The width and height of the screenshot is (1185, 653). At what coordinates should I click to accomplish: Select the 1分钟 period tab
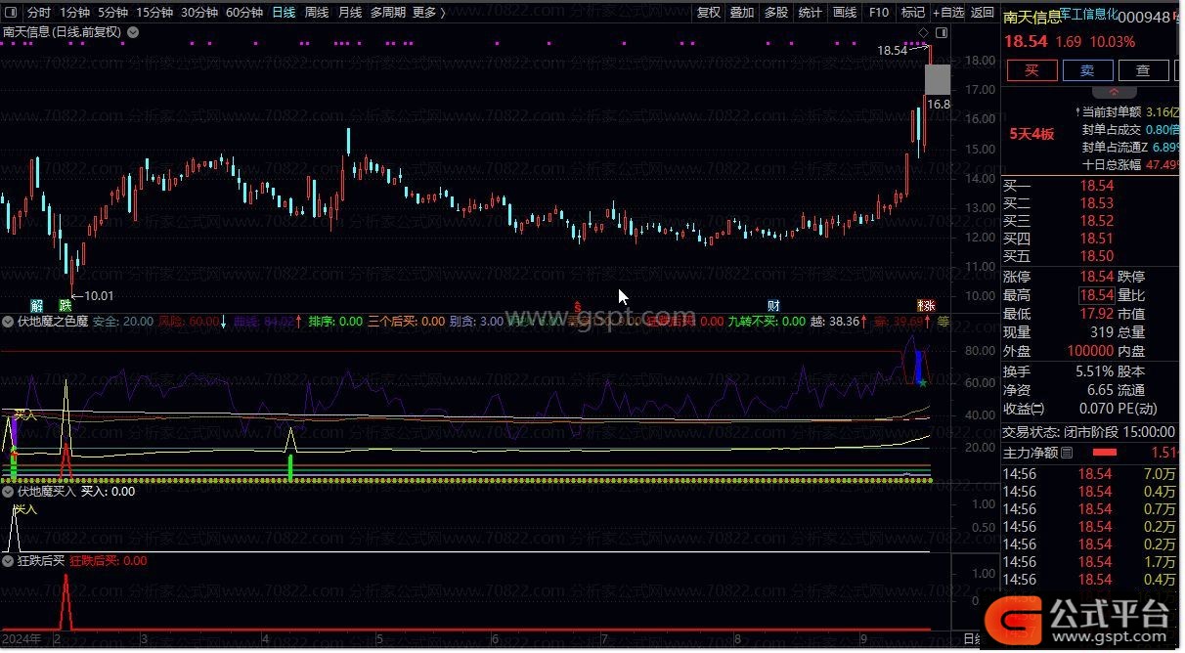[74, 13]
